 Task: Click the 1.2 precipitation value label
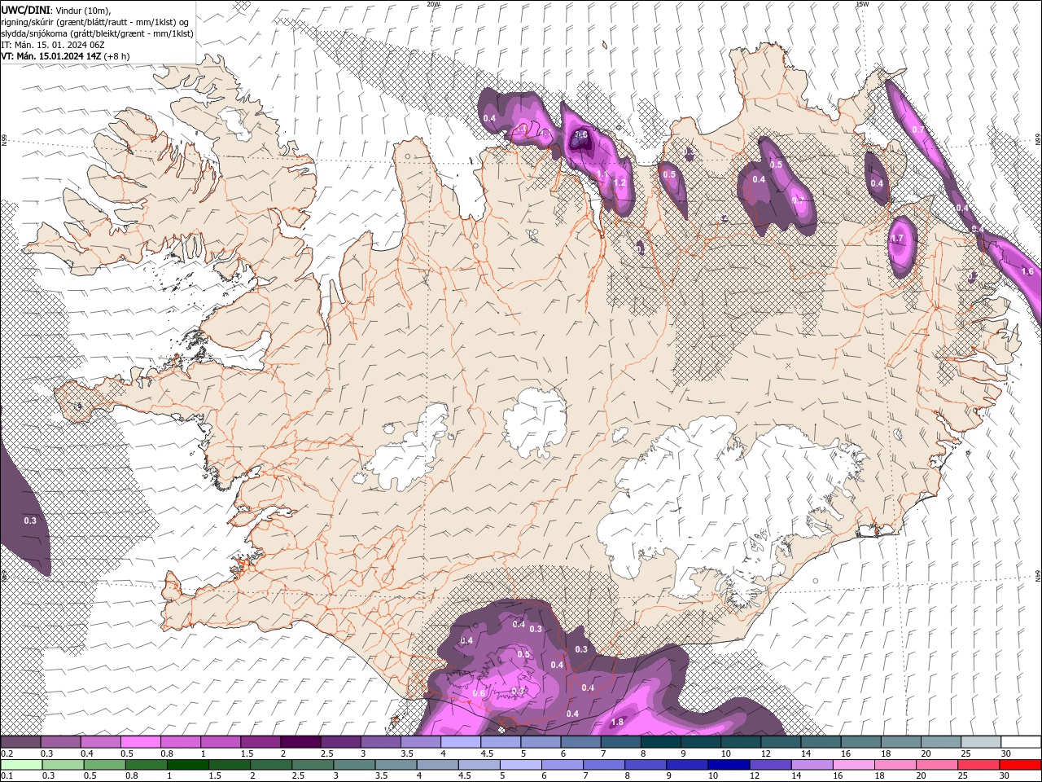click(620, 182)
